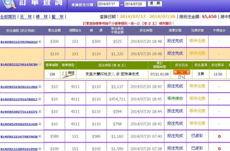Viewport: 230px width, 151px height.
Task: Select the 籃球 basketball category filter
Action: click(x=58, y=17)
